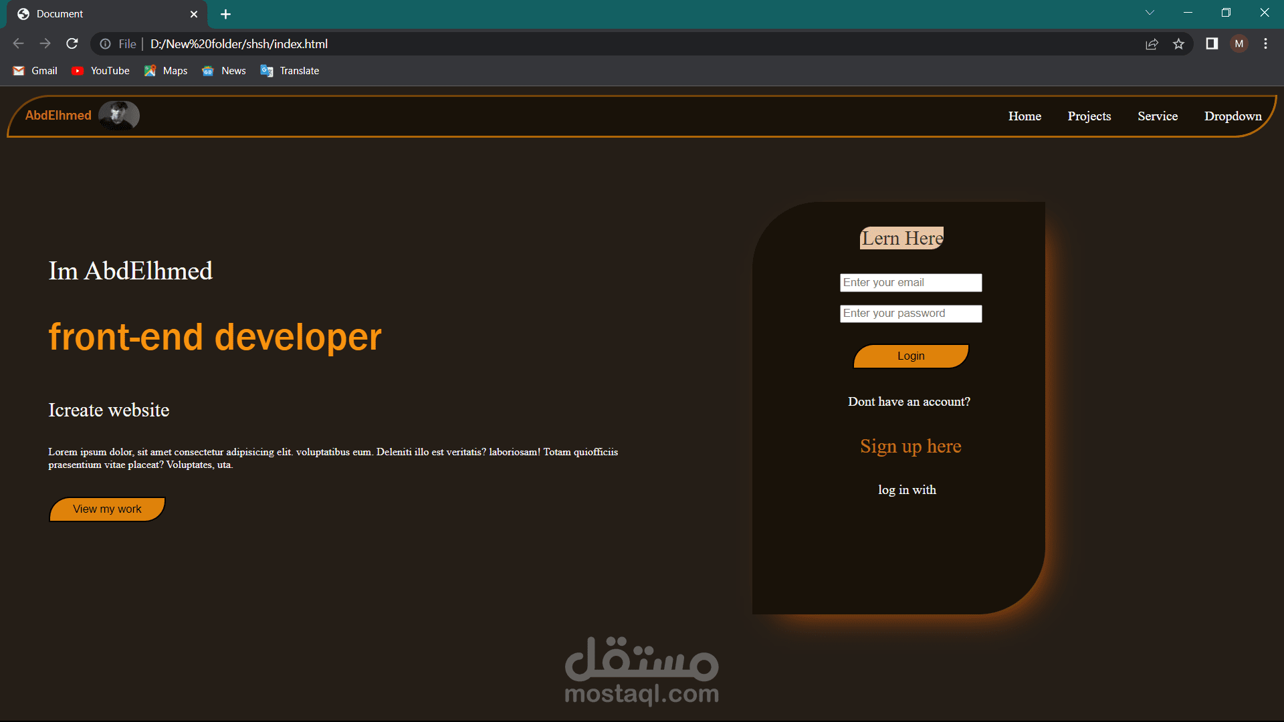The width and height of the screenshot is (1284, 722).
Task: Open the Translate bookmark
Action: [290, 71]
